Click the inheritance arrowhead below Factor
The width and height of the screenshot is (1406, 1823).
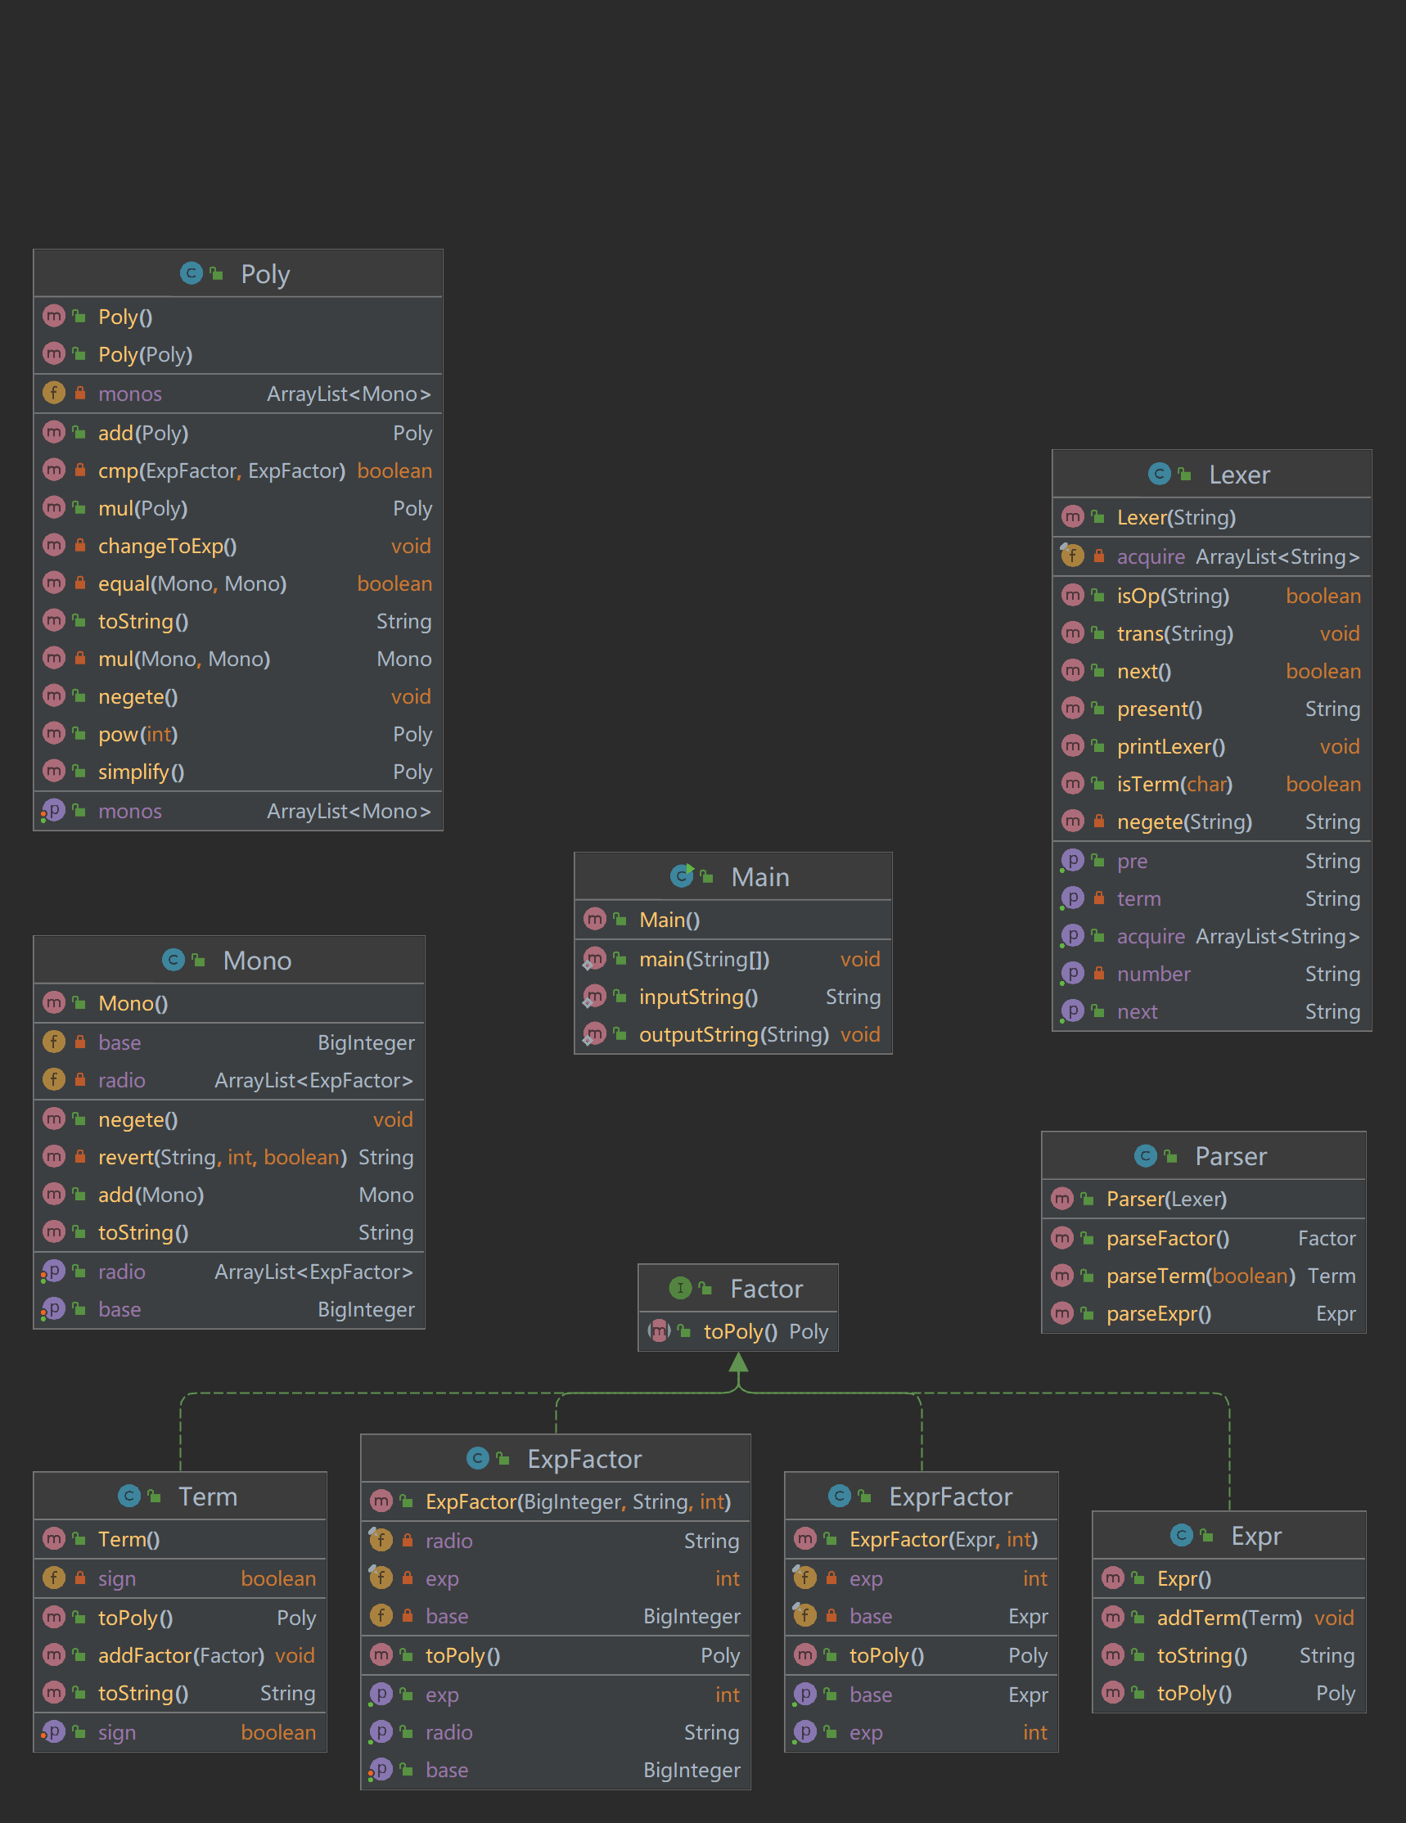pyautogui.click(x=738, y=1362)
